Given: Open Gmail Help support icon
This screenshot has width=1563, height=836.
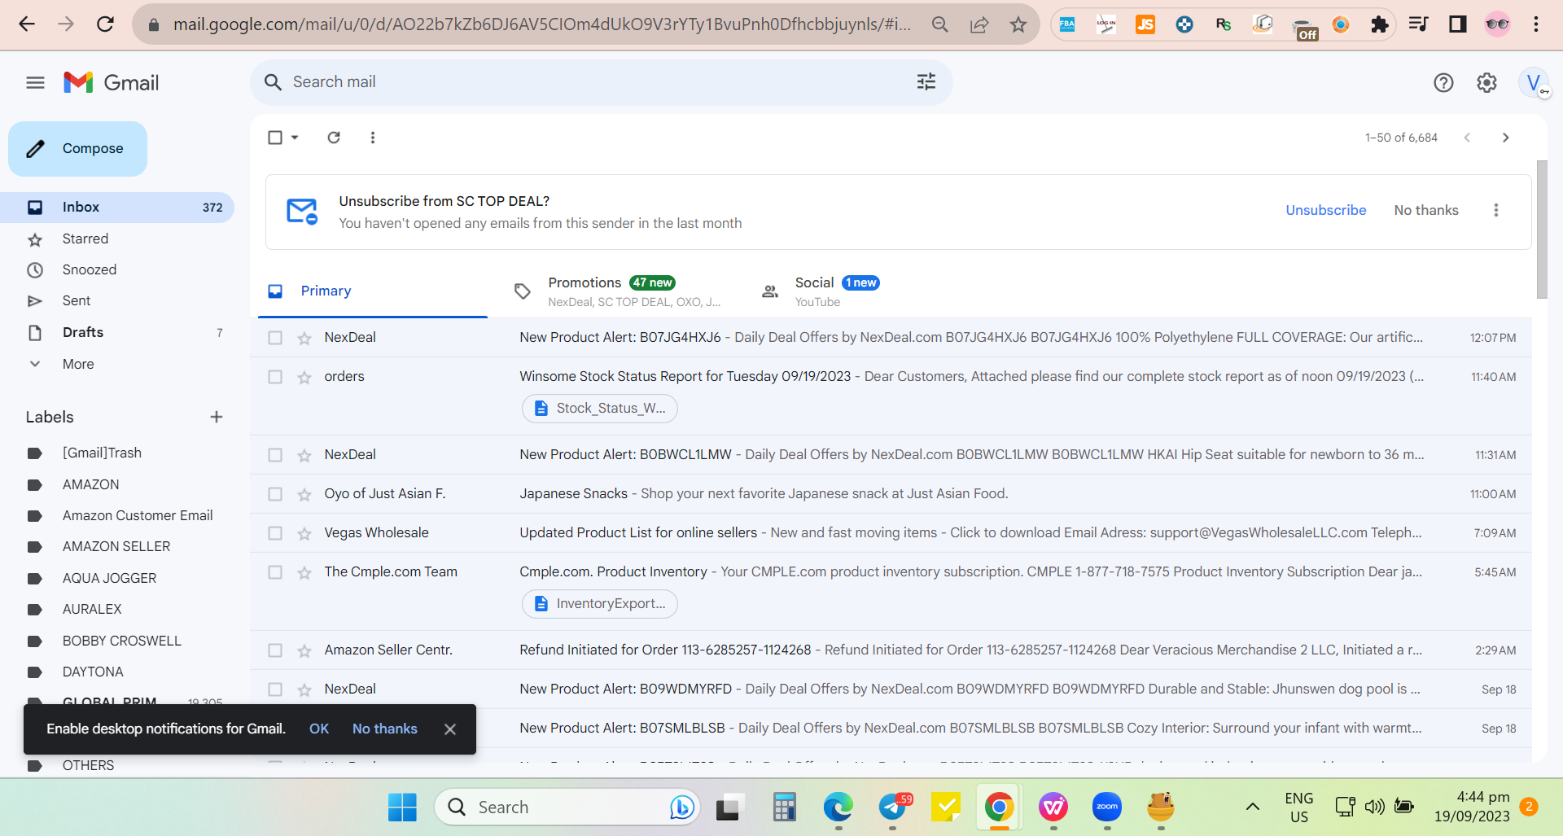Looking at the screenshot, I should (1443, 82).
